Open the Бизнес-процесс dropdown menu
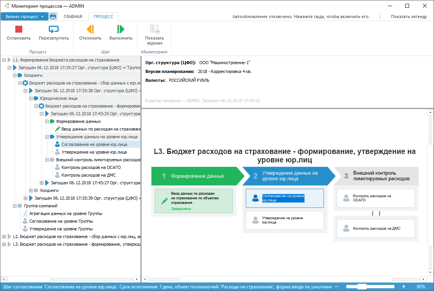The height and width of the screenshot is (291, 434). tap(24, 17)
